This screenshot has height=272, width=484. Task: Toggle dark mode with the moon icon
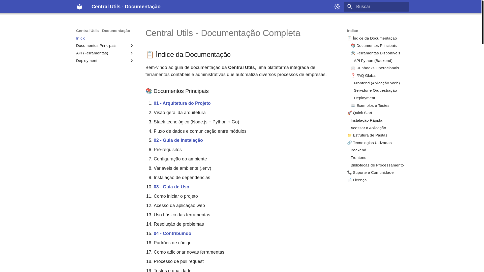coord(337,7)
